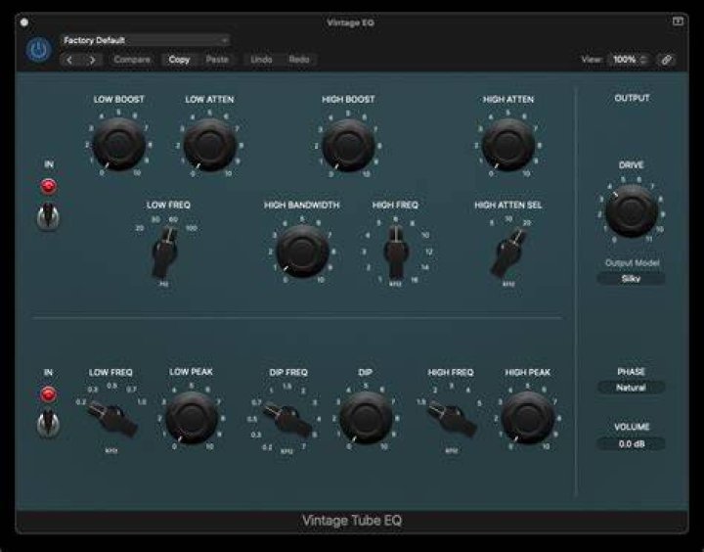
Task: Click the Vintage EQ window title
Action: point(350,23)
